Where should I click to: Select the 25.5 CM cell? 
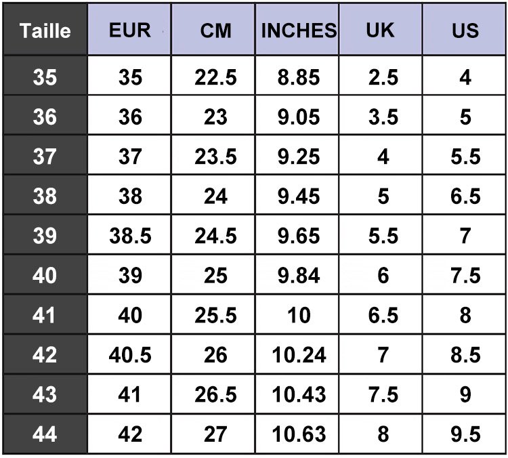tap(215, 315)
